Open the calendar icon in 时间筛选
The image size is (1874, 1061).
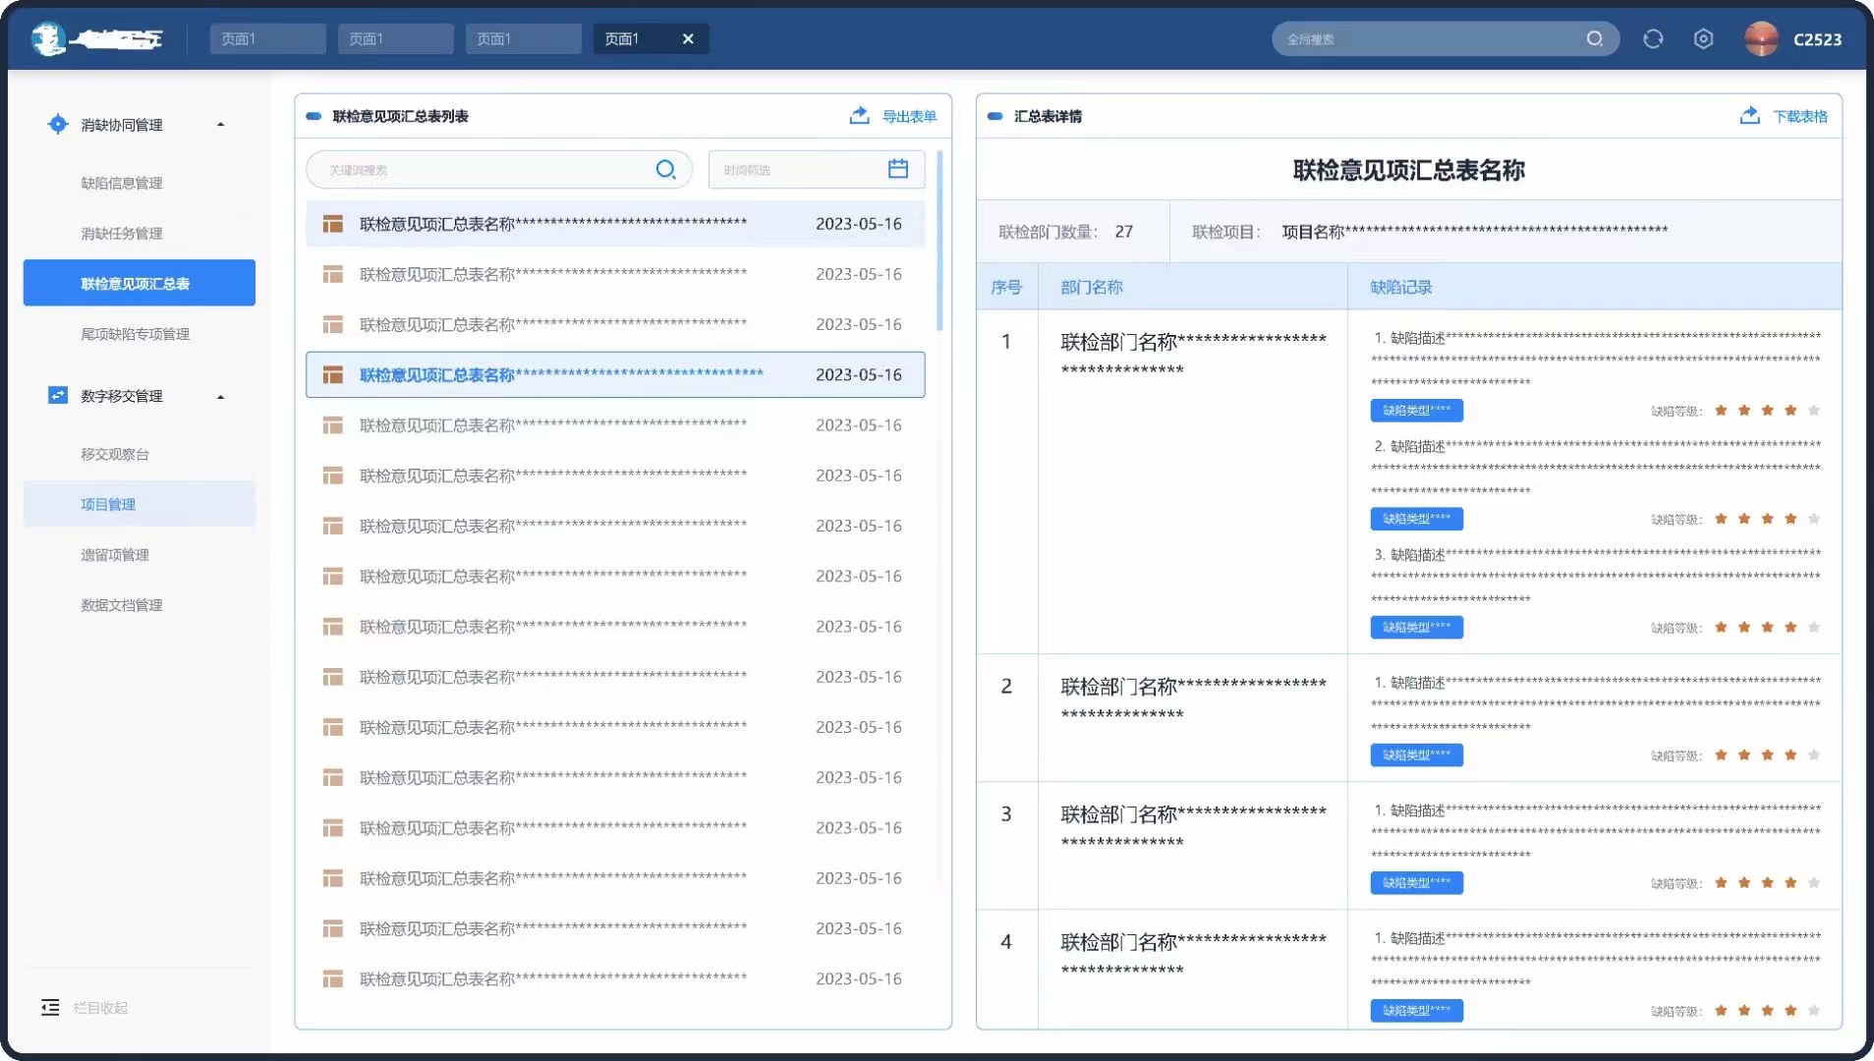(897, 169)
